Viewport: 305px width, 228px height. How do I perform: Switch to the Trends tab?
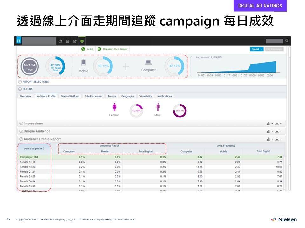112,96
